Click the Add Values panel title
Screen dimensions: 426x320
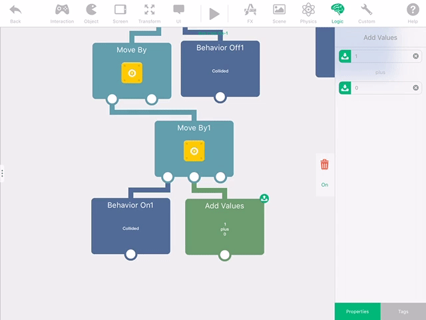pos(380,37)
